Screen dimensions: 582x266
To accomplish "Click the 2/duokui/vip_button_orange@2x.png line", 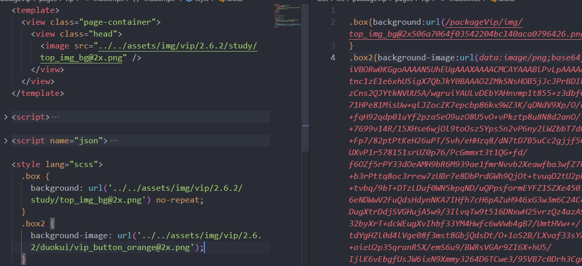I will point(117,248).
